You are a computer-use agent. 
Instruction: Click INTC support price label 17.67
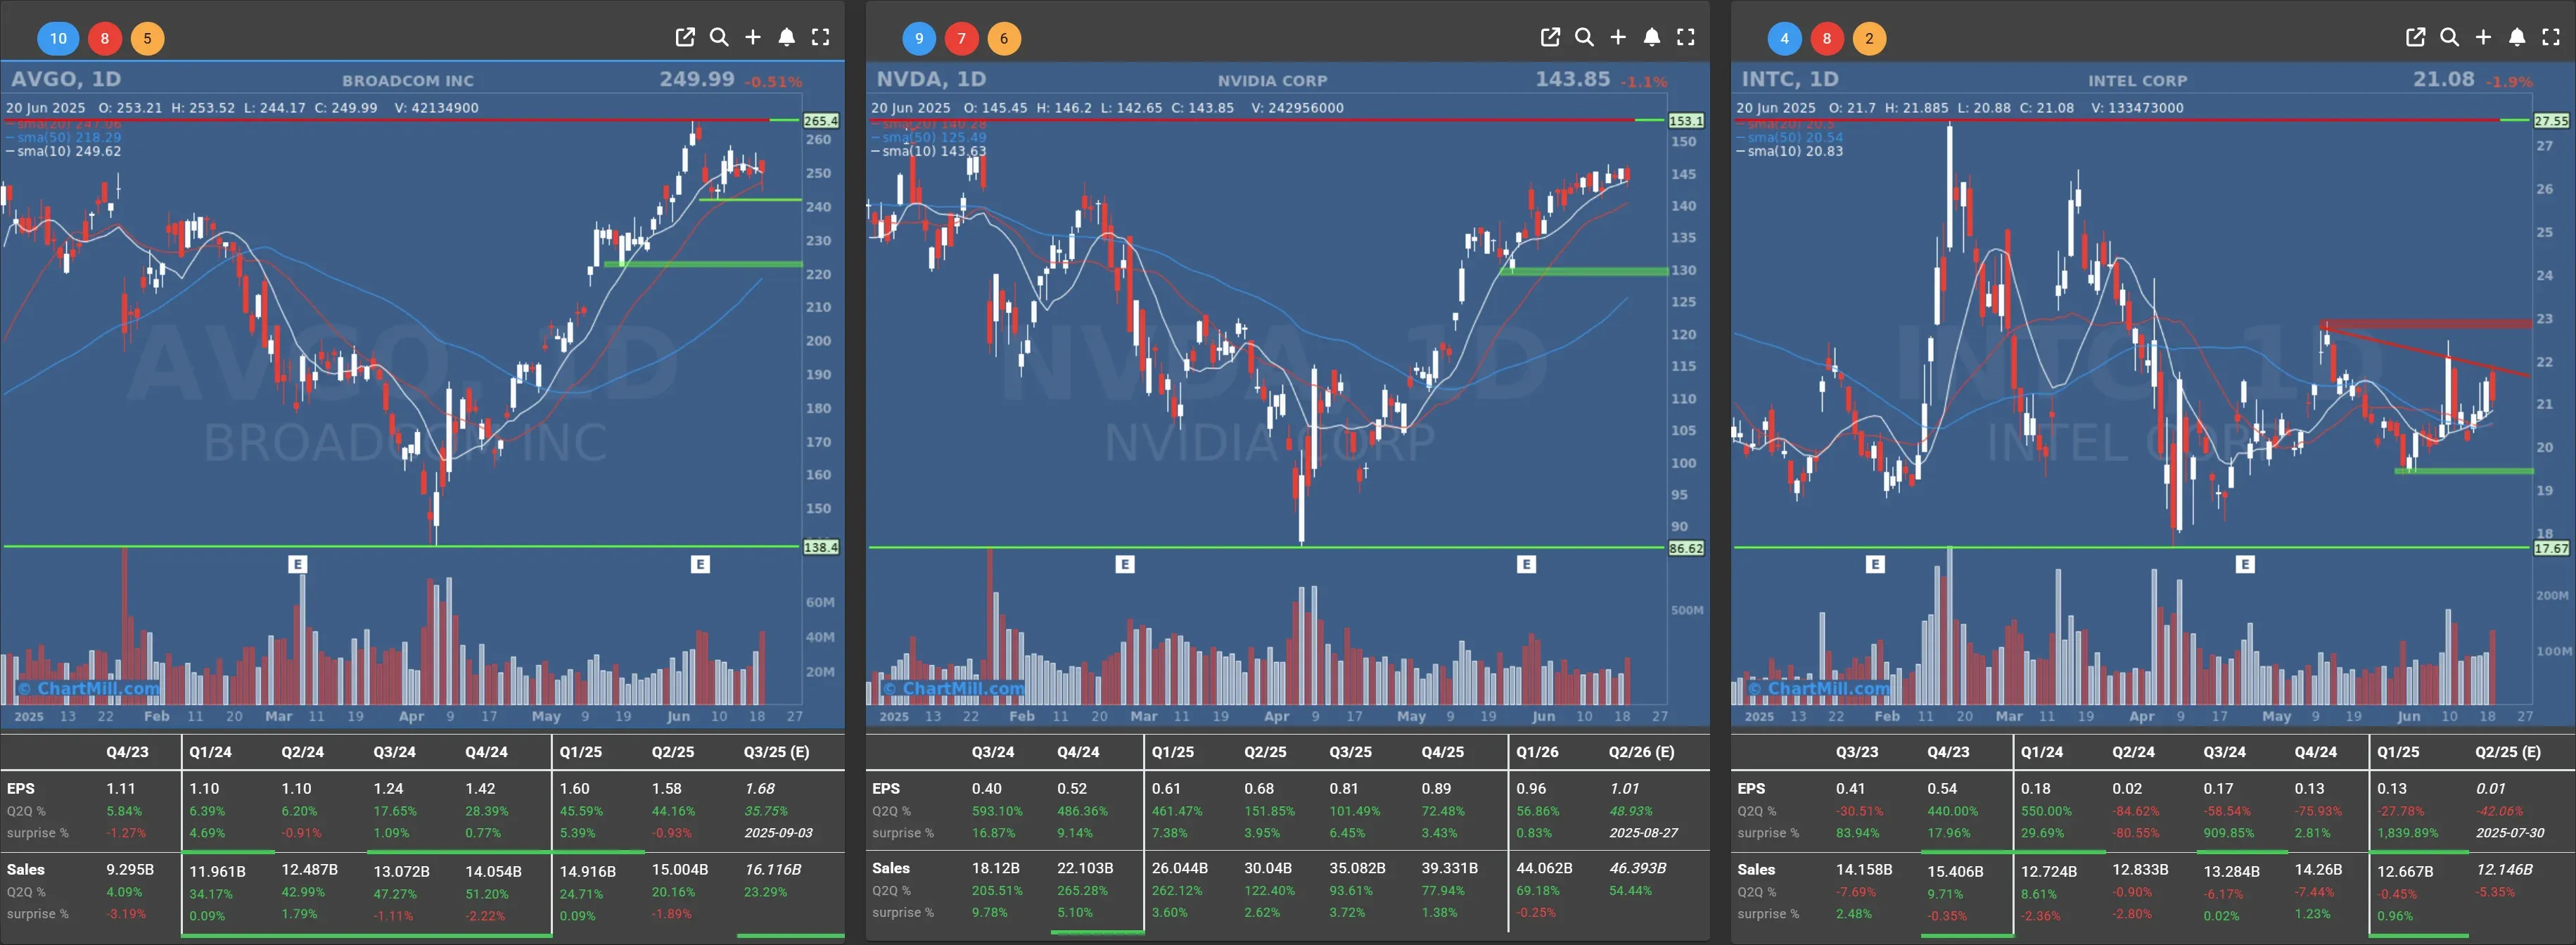click(x=2551, y=548)
